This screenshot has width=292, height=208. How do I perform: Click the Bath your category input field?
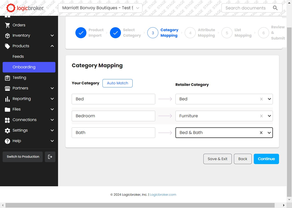tap(113, 133)
